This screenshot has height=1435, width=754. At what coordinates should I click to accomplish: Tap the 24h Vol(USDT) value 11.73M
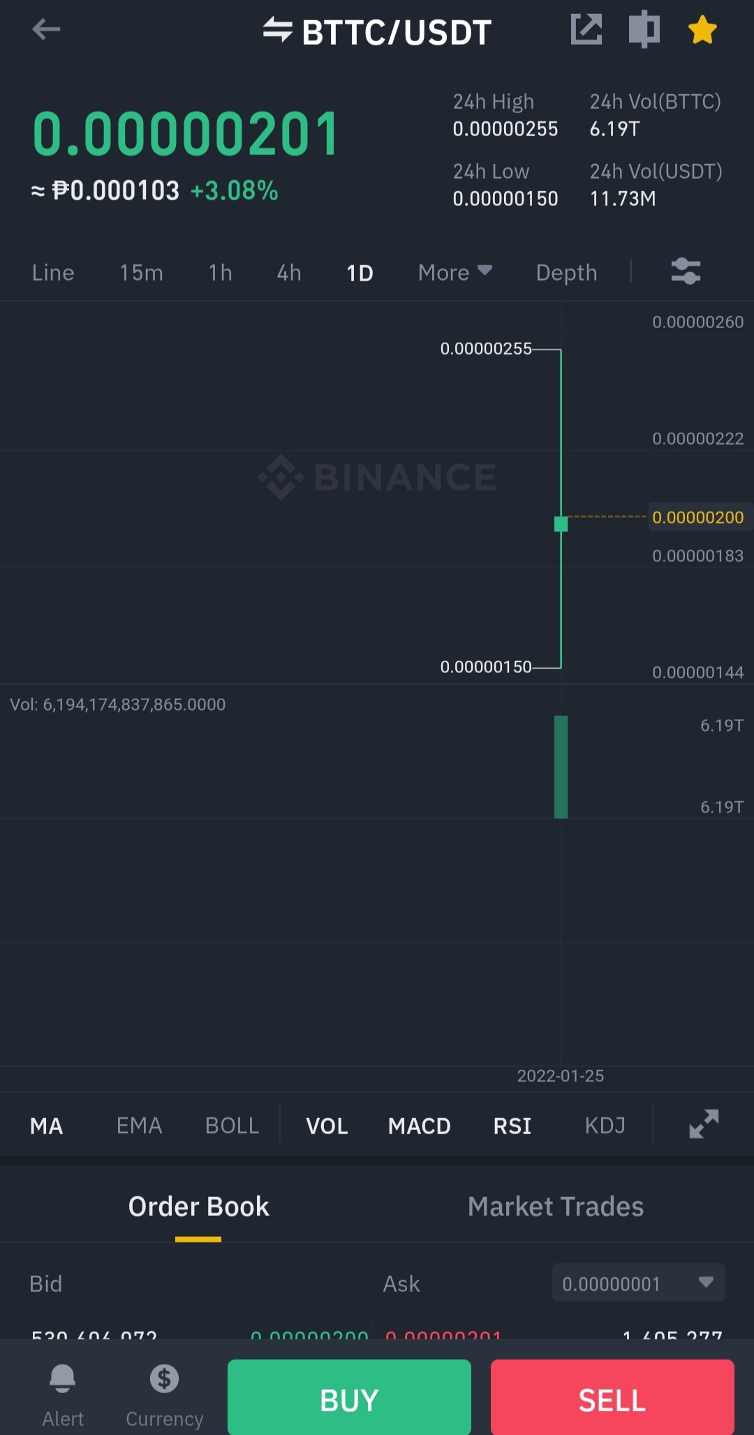(x=623, y=199)
